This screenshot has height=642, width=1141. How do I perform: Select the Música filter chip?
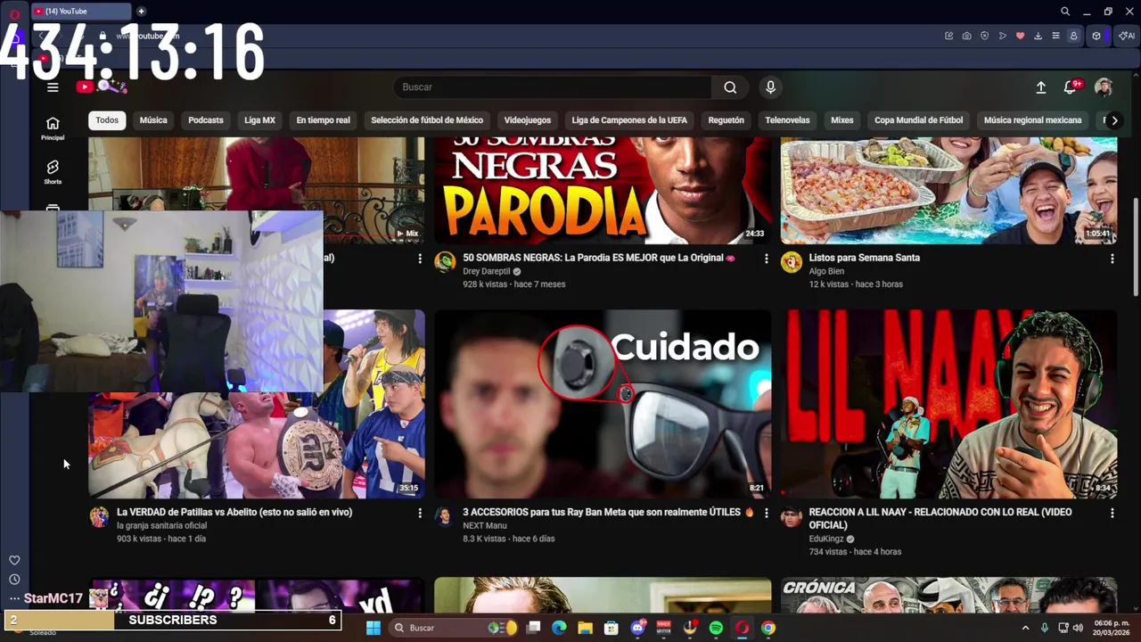pos(153,120)
